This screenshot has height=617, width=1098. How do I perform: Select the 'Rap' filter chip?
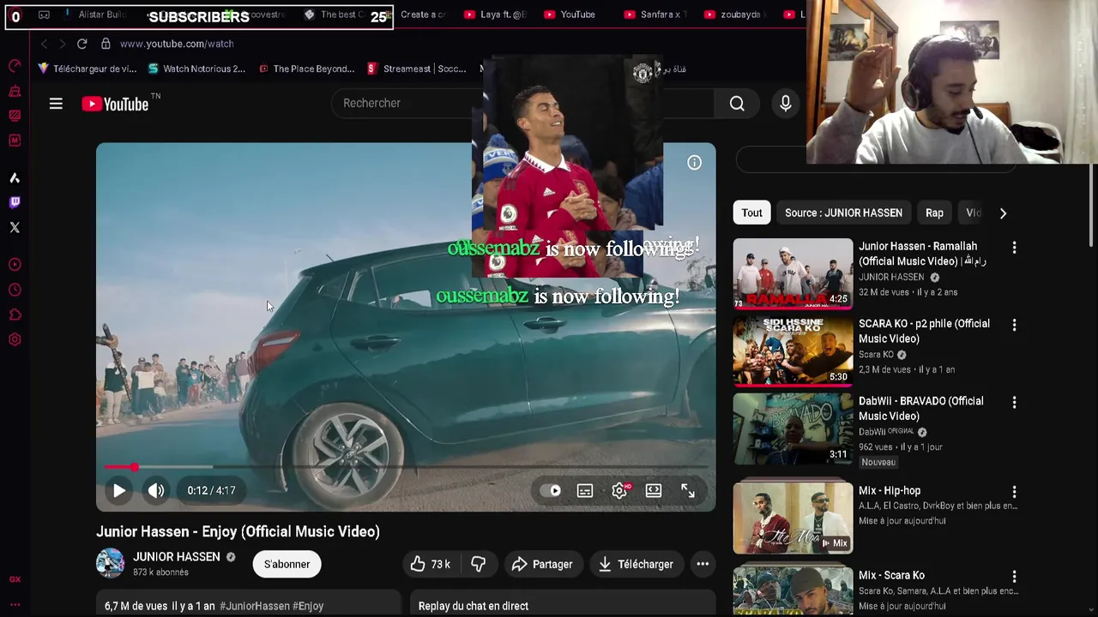coord(934,213)
